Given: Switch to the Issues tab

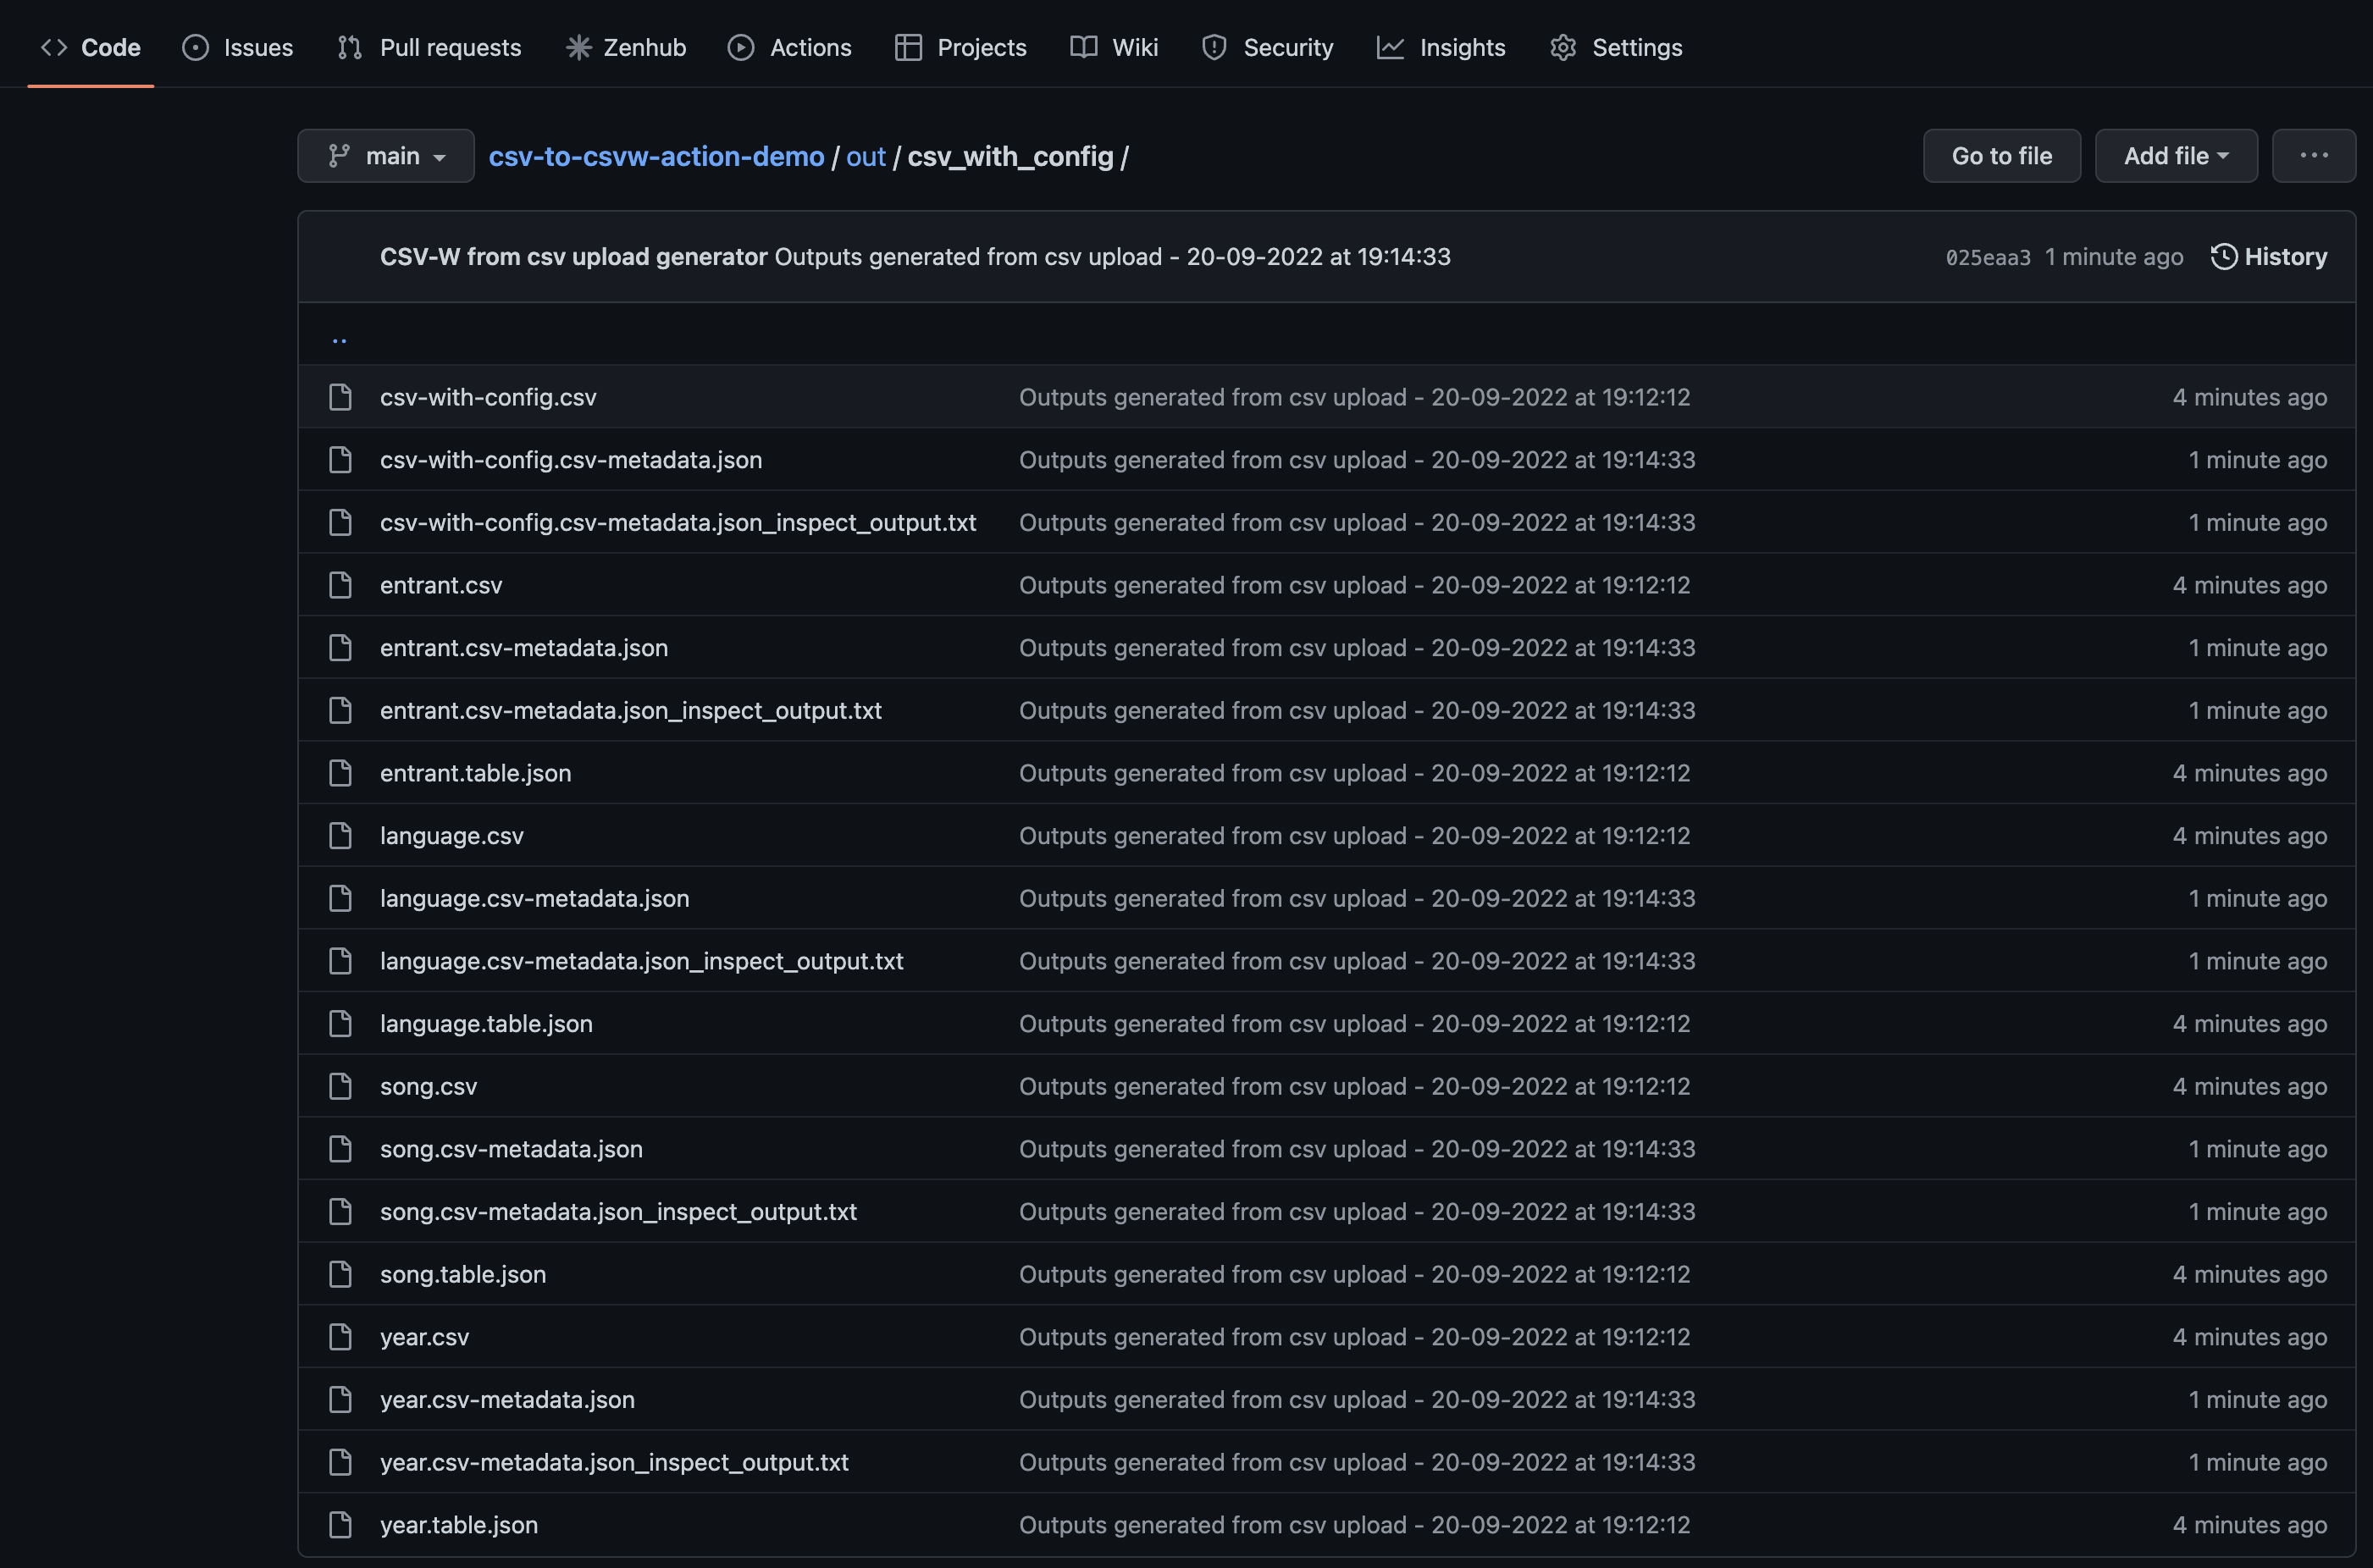Looking at the screenshot, I should pos(238,47).
